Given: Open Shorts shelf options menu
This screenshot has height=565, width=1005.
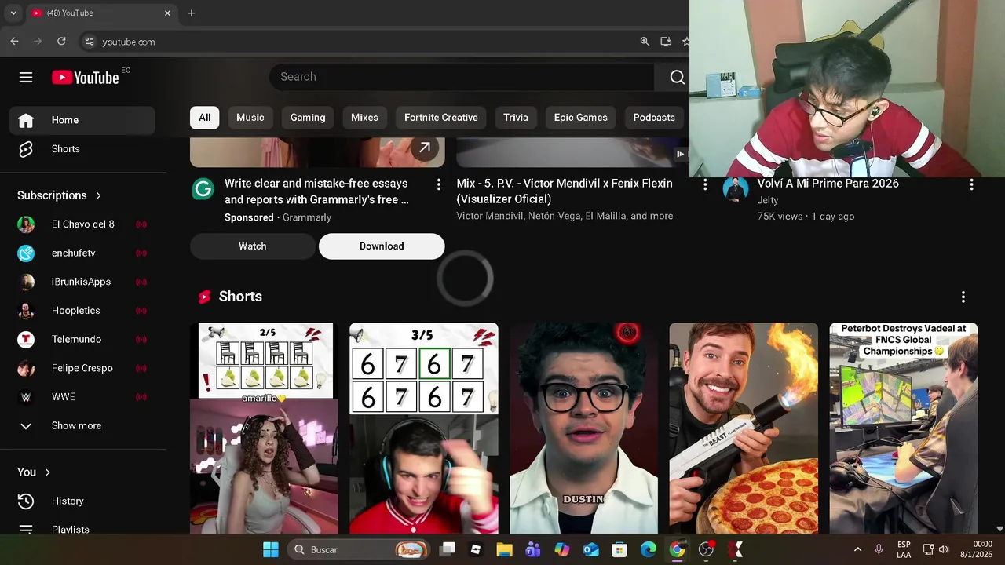Looking at the screenshot, I should pos(963,297).
